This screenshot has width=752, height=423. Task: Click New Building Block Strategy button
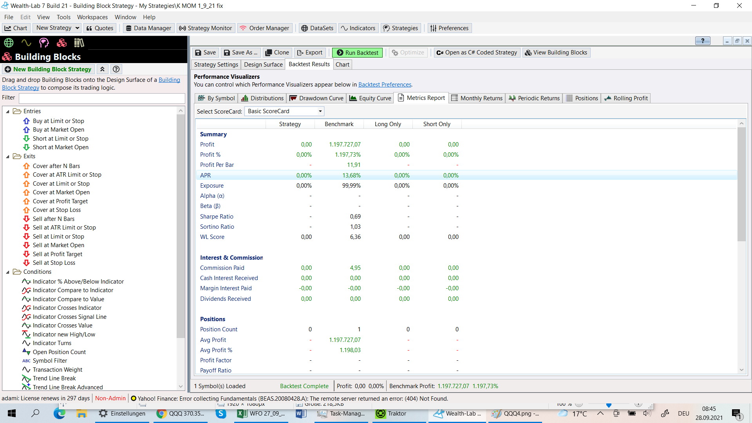(x=48, y=69)
